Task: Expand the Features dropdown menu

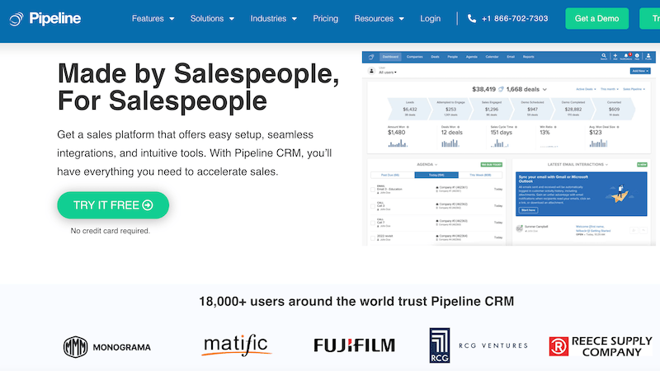Action: point(153,18)
